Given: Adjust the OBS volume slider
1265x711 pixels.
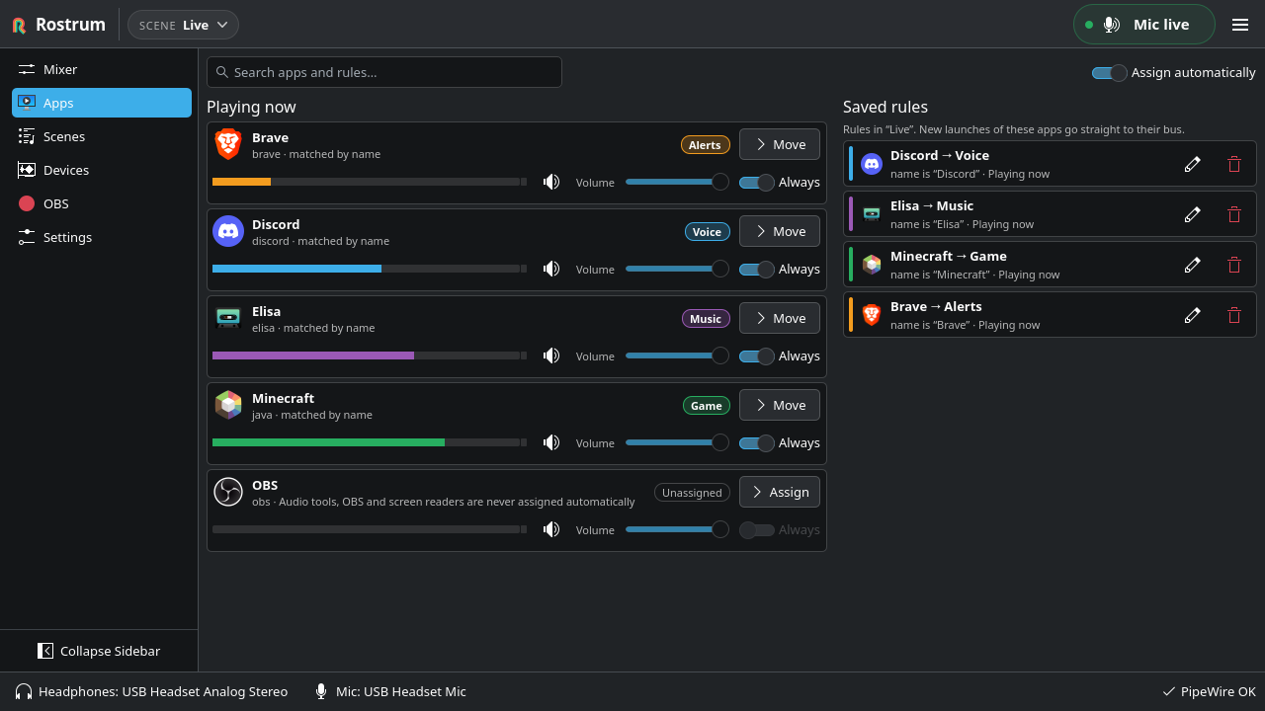Looking at the screenshot, I should point(677,529).
